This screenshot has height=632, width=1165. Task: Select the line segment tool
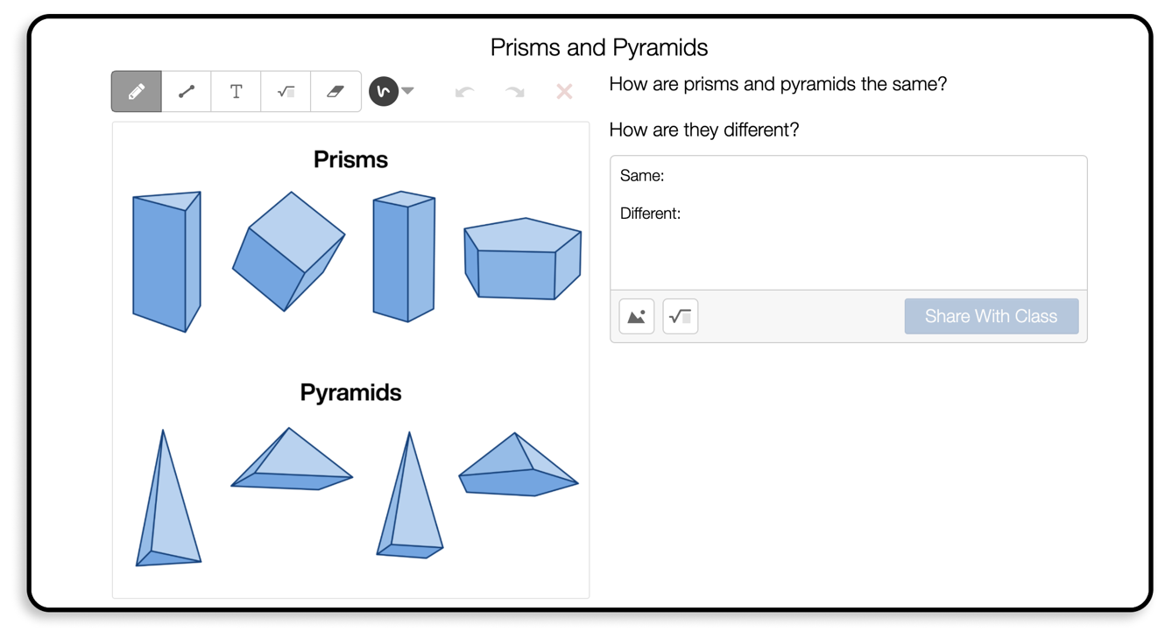point(186,91)
